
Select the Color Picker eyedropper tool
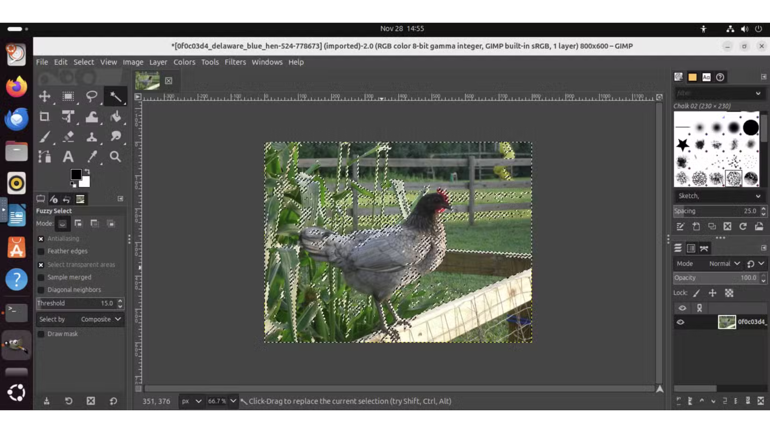[92, 156]
